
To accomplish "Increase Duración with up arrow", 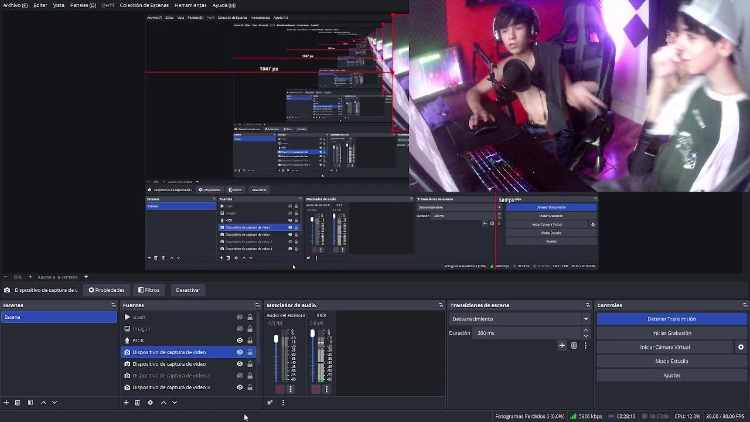I will coord(586,330).
